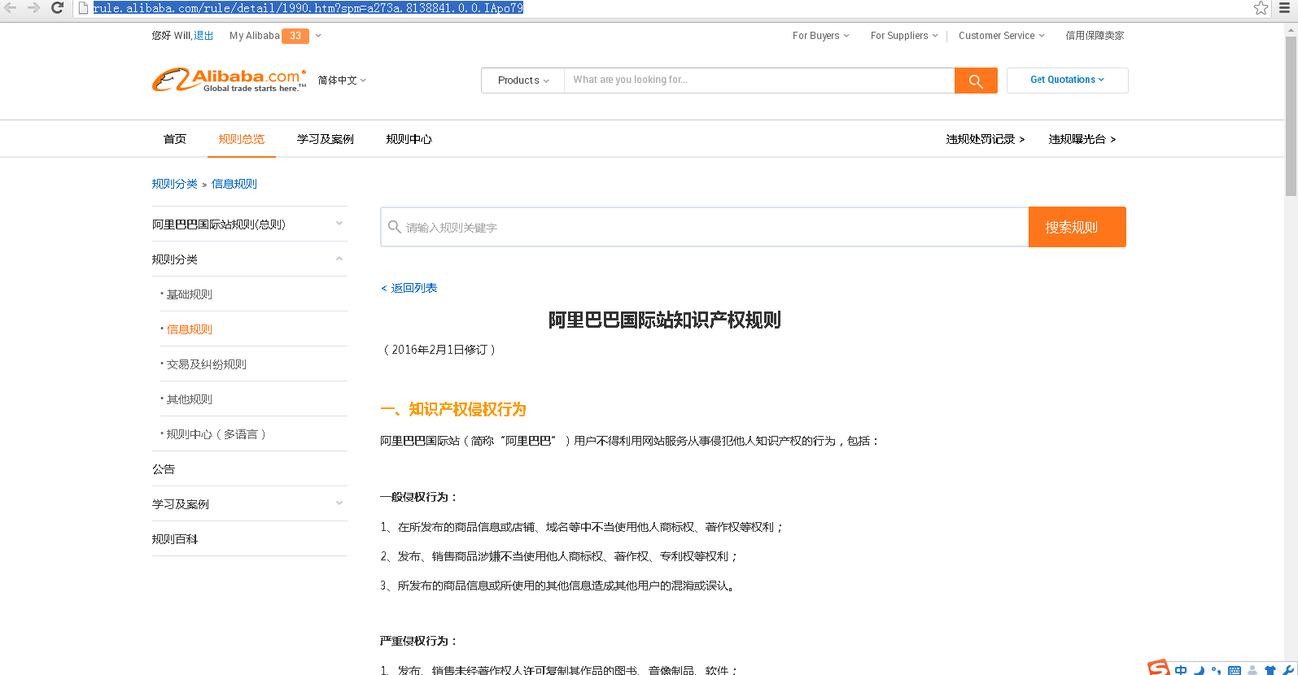Open the Products category dropdown
The image size is (1298, 675).
point(523,81)
